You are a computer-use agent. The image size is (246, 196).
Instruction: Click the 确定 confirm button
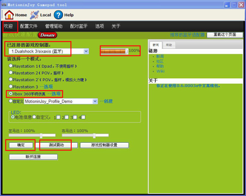pos(20,145)
